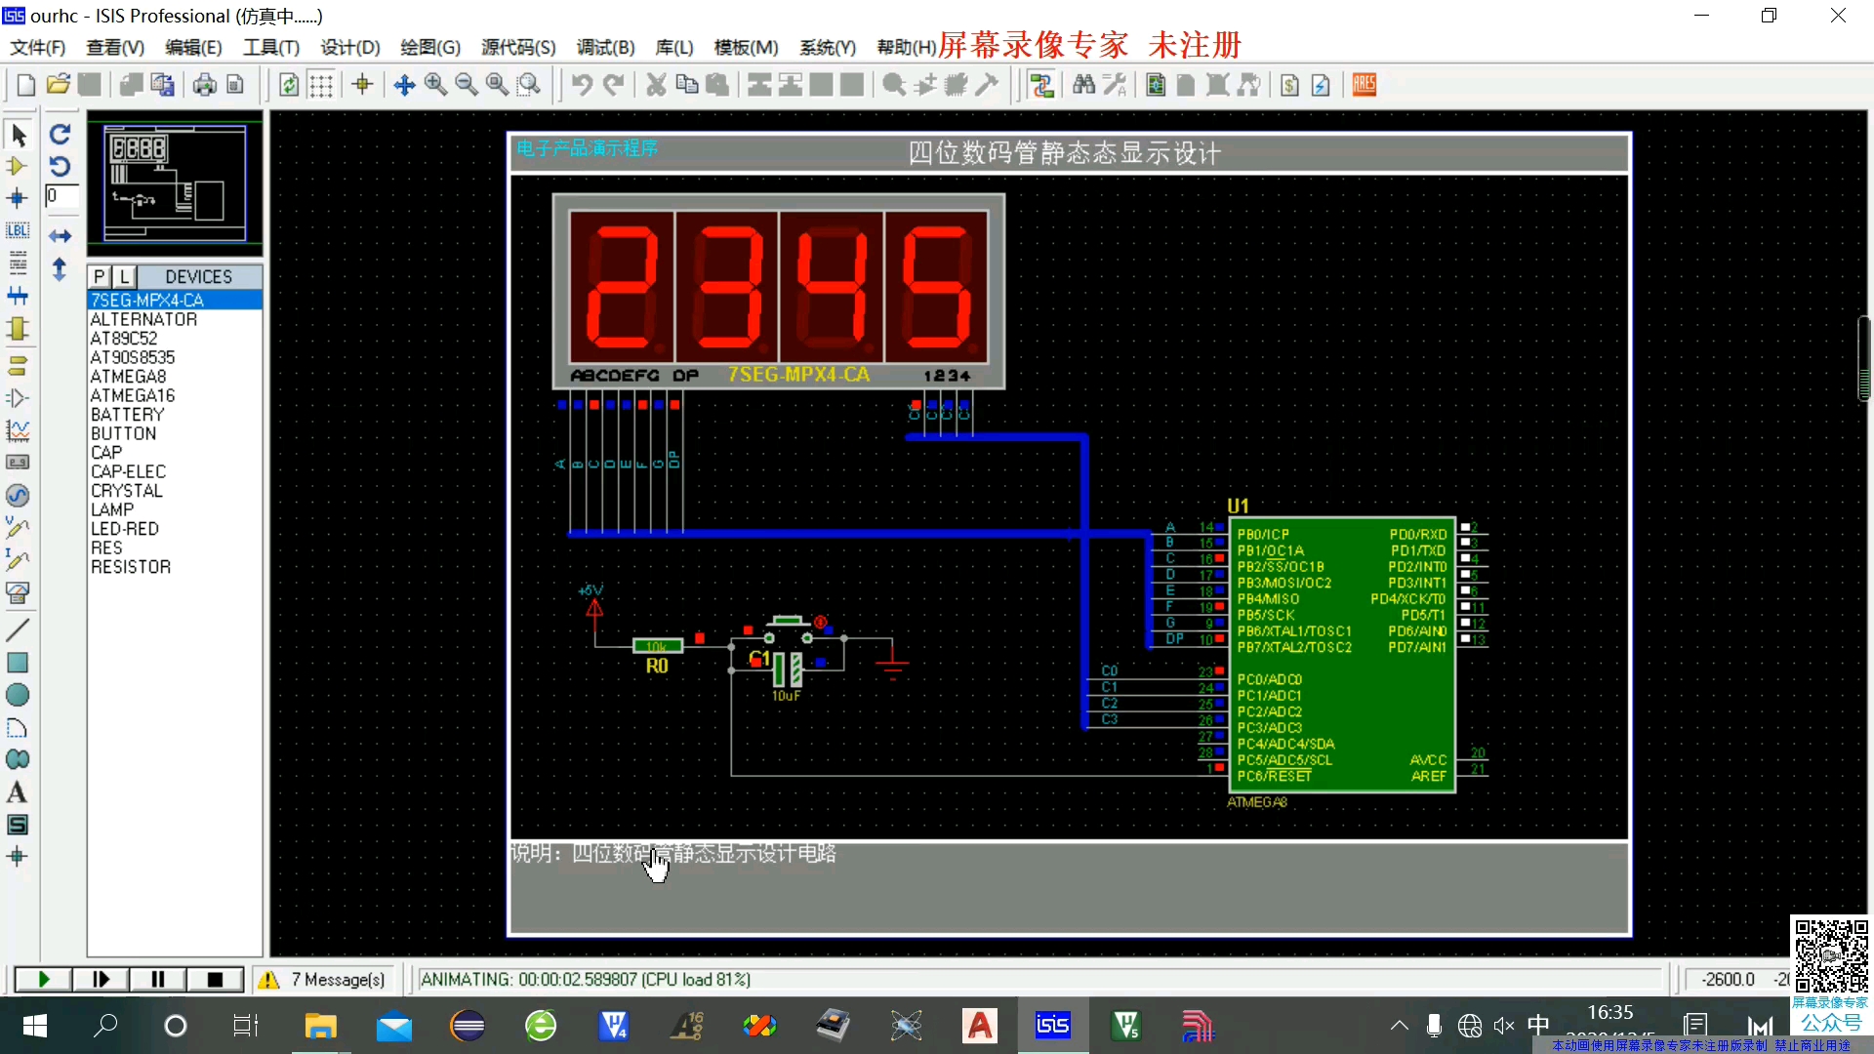Select the component selection pointer tool
1874x1054 pixels.
tap(18, 134)
